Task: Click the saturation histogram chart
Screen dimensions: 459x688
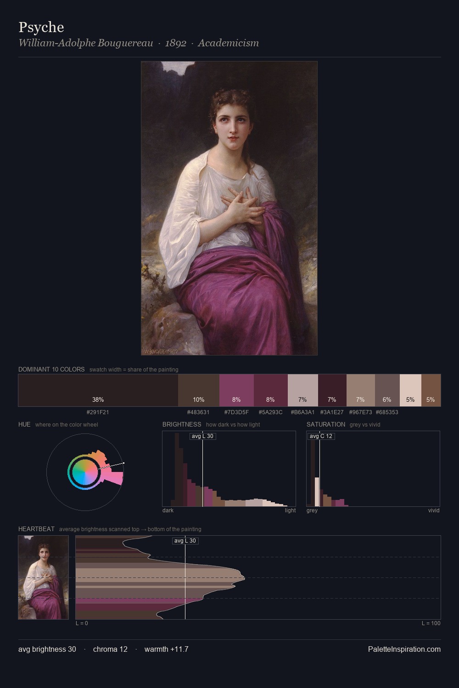Action: (x=373, y=469)
